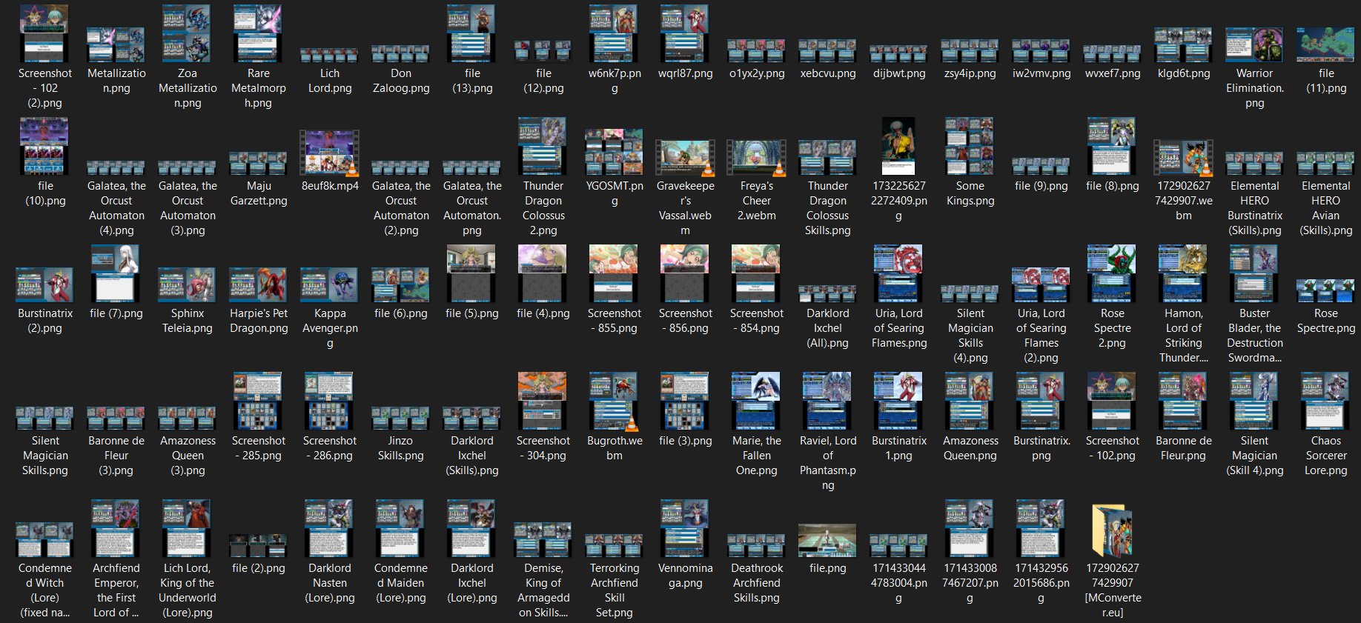Select the Rare Metalmorph.png thumbnail

point(258,33)
